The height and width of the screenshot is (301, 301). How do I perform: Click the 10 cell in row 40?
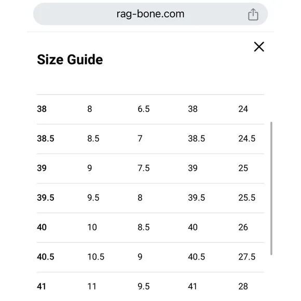(x=92, y=227)
